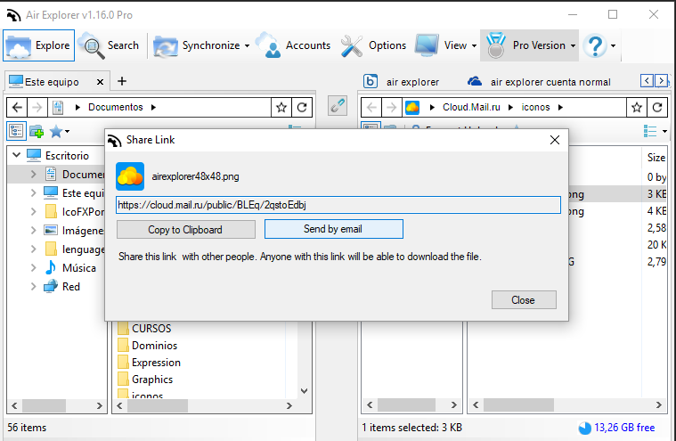Switch to air explorer cuenta normal tab
This screenshot has height=441, width=676.
[539, 82]
